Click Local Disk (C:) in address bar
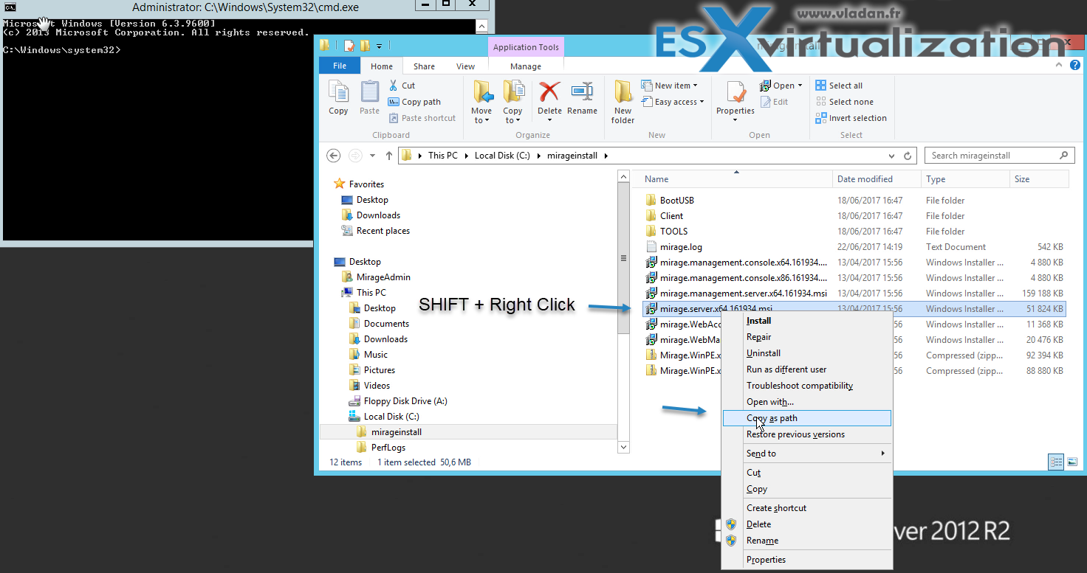The width and height of the screenshot is (1087, 573). [x=501, y=156]
